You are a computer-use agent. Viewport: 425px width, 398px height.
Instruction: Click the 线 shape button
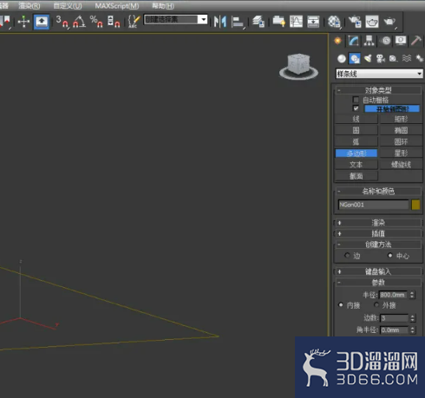coord(356,119)
